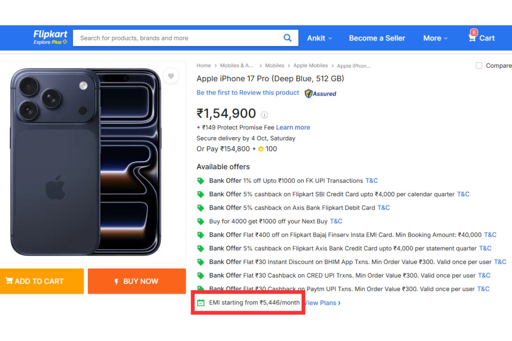The width and height of the screenshot is (512, 341).
Task: Click the info icon beside the price
Action: click(x=264, y=115)
